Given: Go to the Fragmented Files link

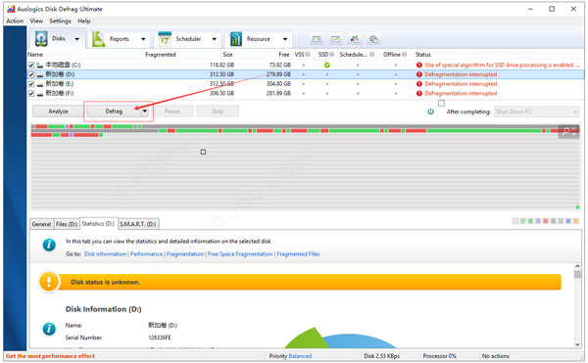Looking at the screenshot, I should tap(298, 254).
